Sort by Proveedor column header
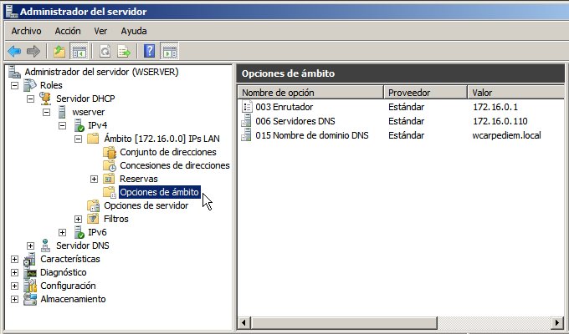The image size is (569, 334). pos(425,93)
